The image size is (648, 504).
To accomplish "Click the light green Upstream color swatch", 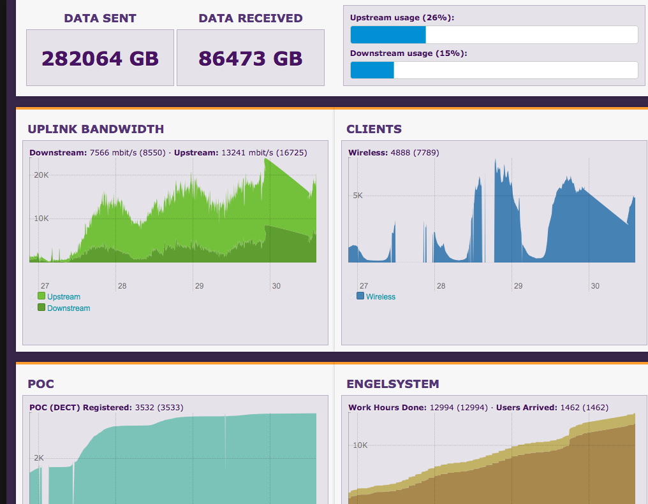I will [41, 296].
